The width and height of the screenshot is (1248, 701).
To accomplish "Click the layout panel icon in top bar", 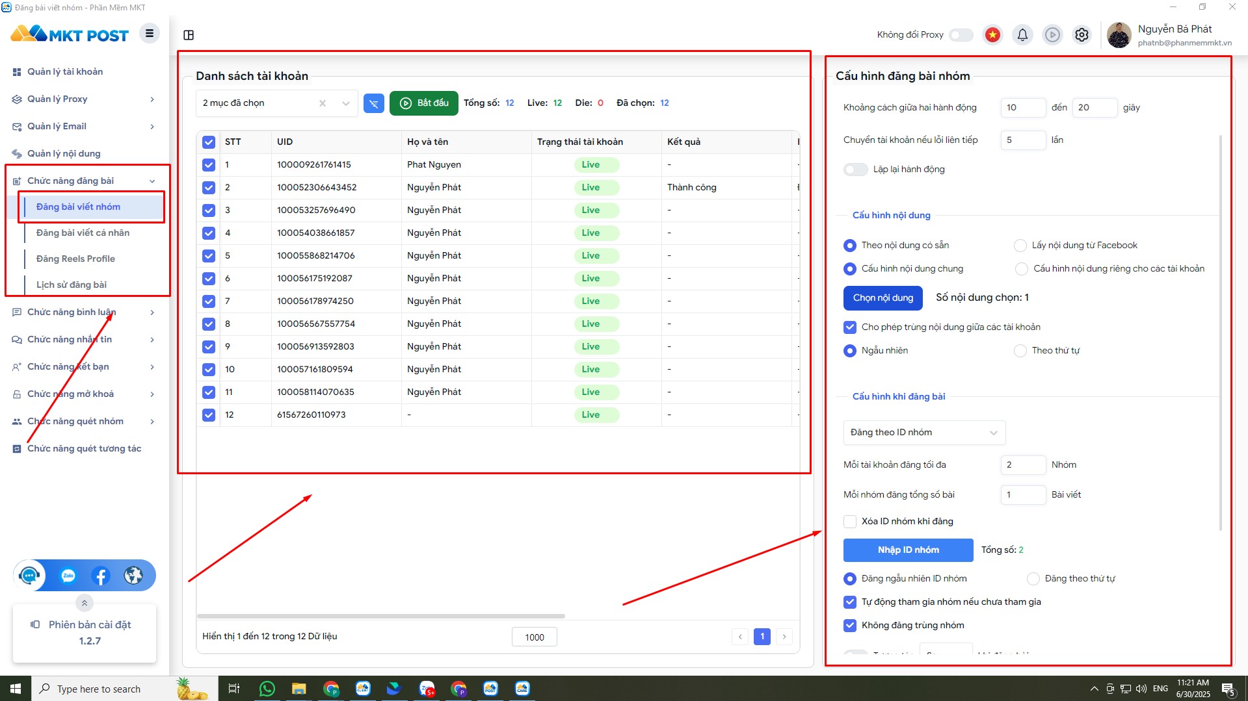I will pos(189,35).
